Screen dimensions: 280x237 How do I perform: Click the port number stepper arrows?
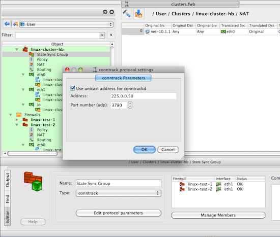click(130, 105)
